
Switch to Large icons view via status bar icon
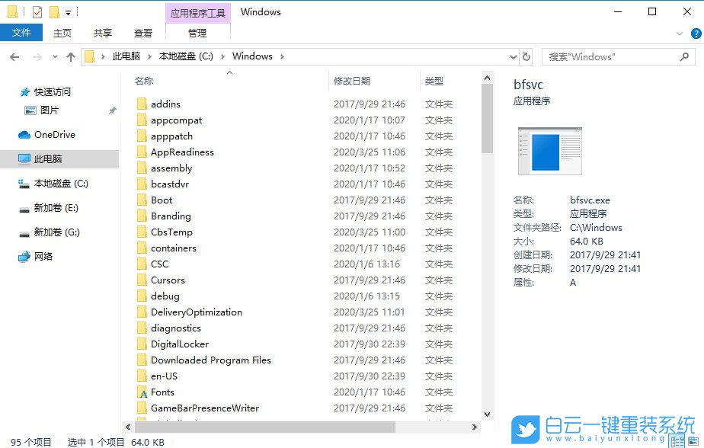[693, 440]
